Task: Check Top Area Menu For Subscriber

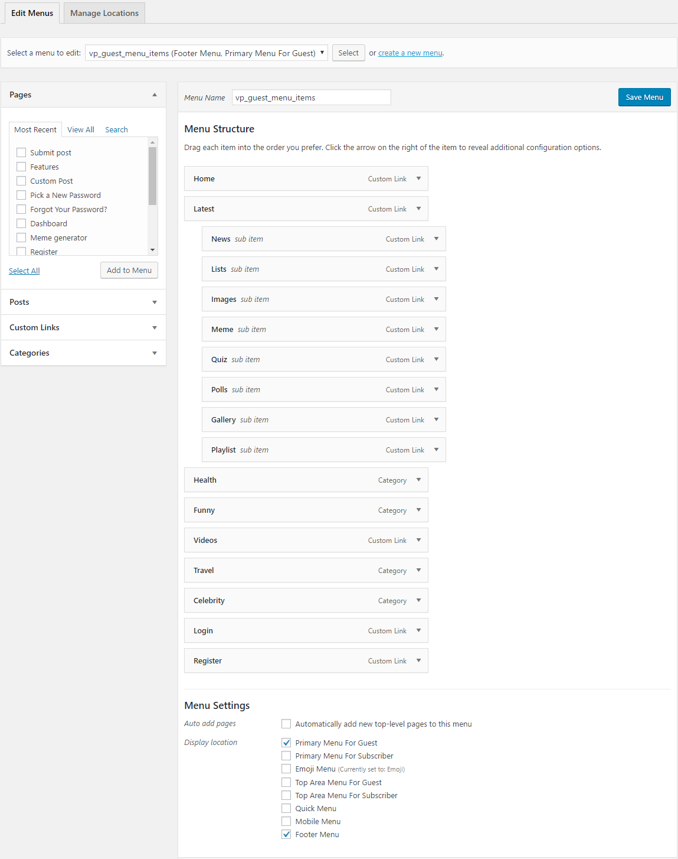Action: (286, 795)
